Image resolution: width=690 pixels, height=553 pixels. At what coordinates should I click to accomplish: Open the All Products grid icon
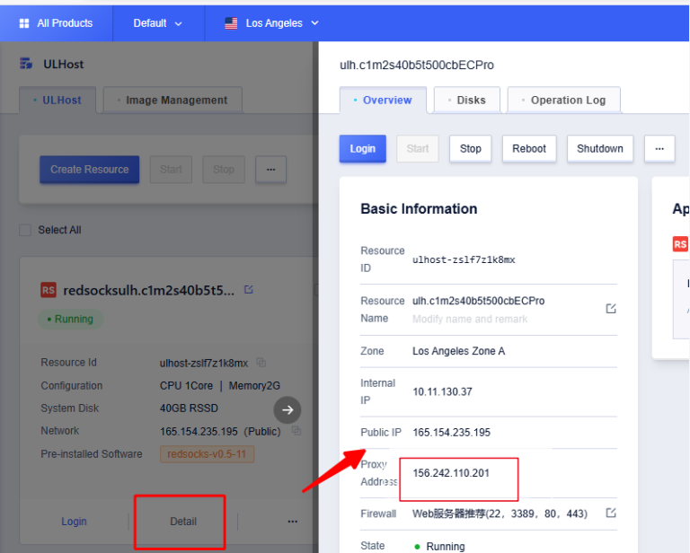tap(24, 23)
